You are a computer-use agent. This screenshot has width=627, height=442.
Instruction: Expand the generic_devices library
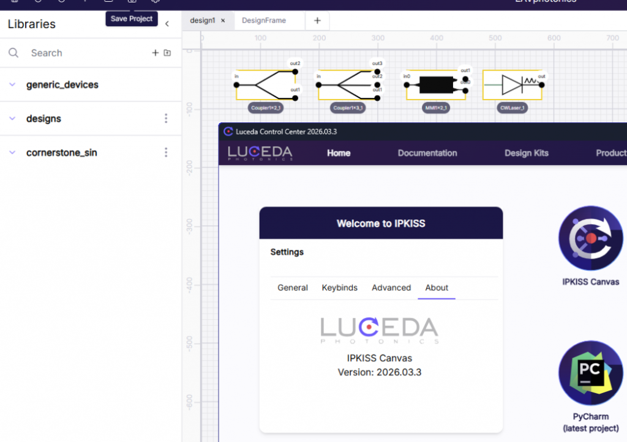12,85
